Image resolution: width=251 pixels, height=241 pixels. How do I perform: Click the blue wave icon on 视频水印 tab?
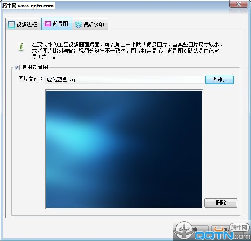click(x=78, y=24)
